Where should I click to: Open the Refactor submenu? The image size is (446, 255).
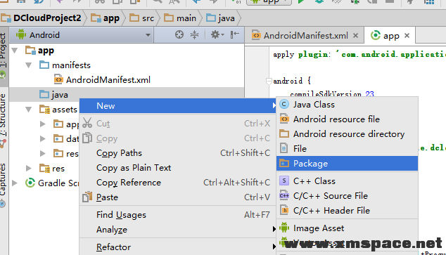(x=178, y=247)
